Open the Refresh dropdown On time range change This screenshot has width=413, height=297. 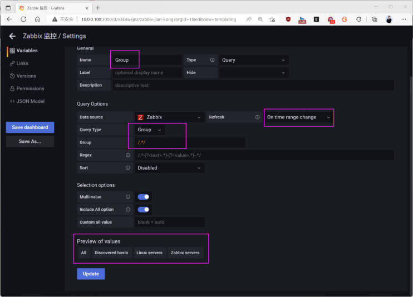[299, 117]
